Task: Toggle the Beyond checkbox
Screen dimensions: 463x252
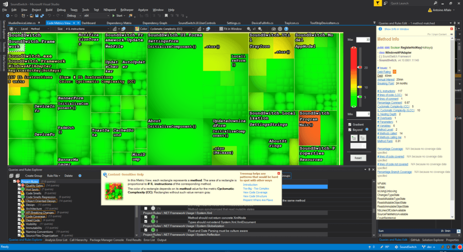Action: [350, 130]
